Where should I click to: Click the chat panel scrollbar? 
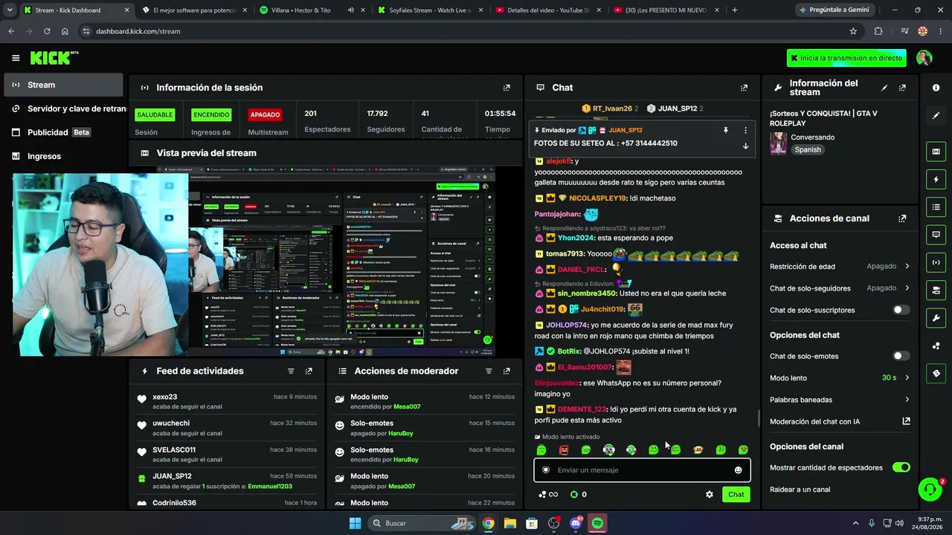(759, 418)
